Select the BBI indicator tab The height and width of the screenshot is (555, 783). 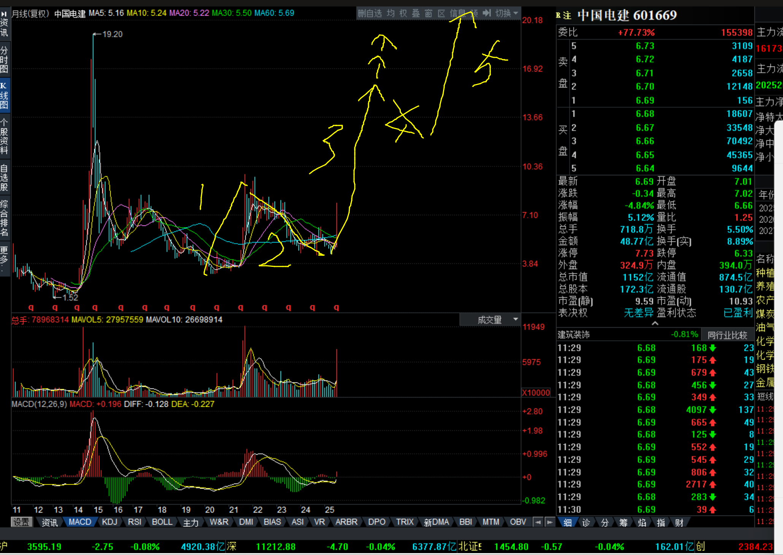tap(466, 522)
